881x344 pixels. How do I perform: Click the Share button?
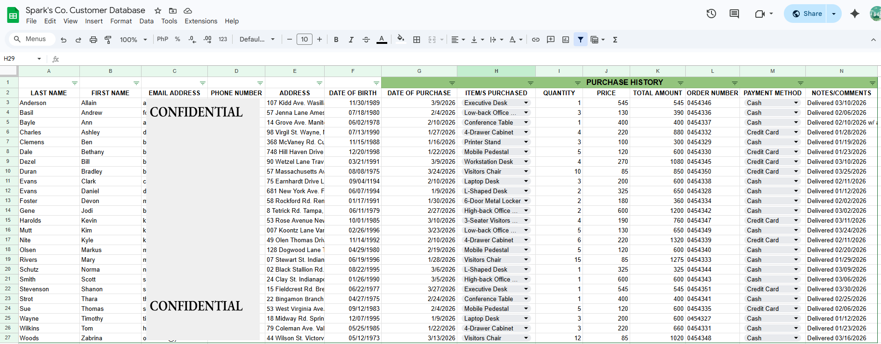click(x=807, y=14)
